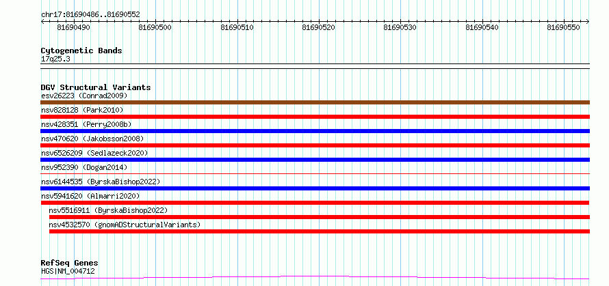Open nsv6526209 (Sedlazeck2020) label
The width and height of the screenshot is (609, 286).
(x=94, y=153)
